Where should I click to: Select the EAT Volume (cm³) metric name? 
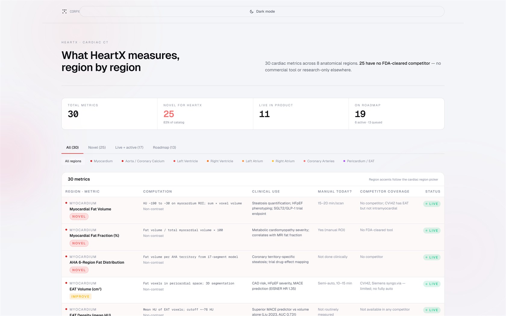[x=86, y=289]
